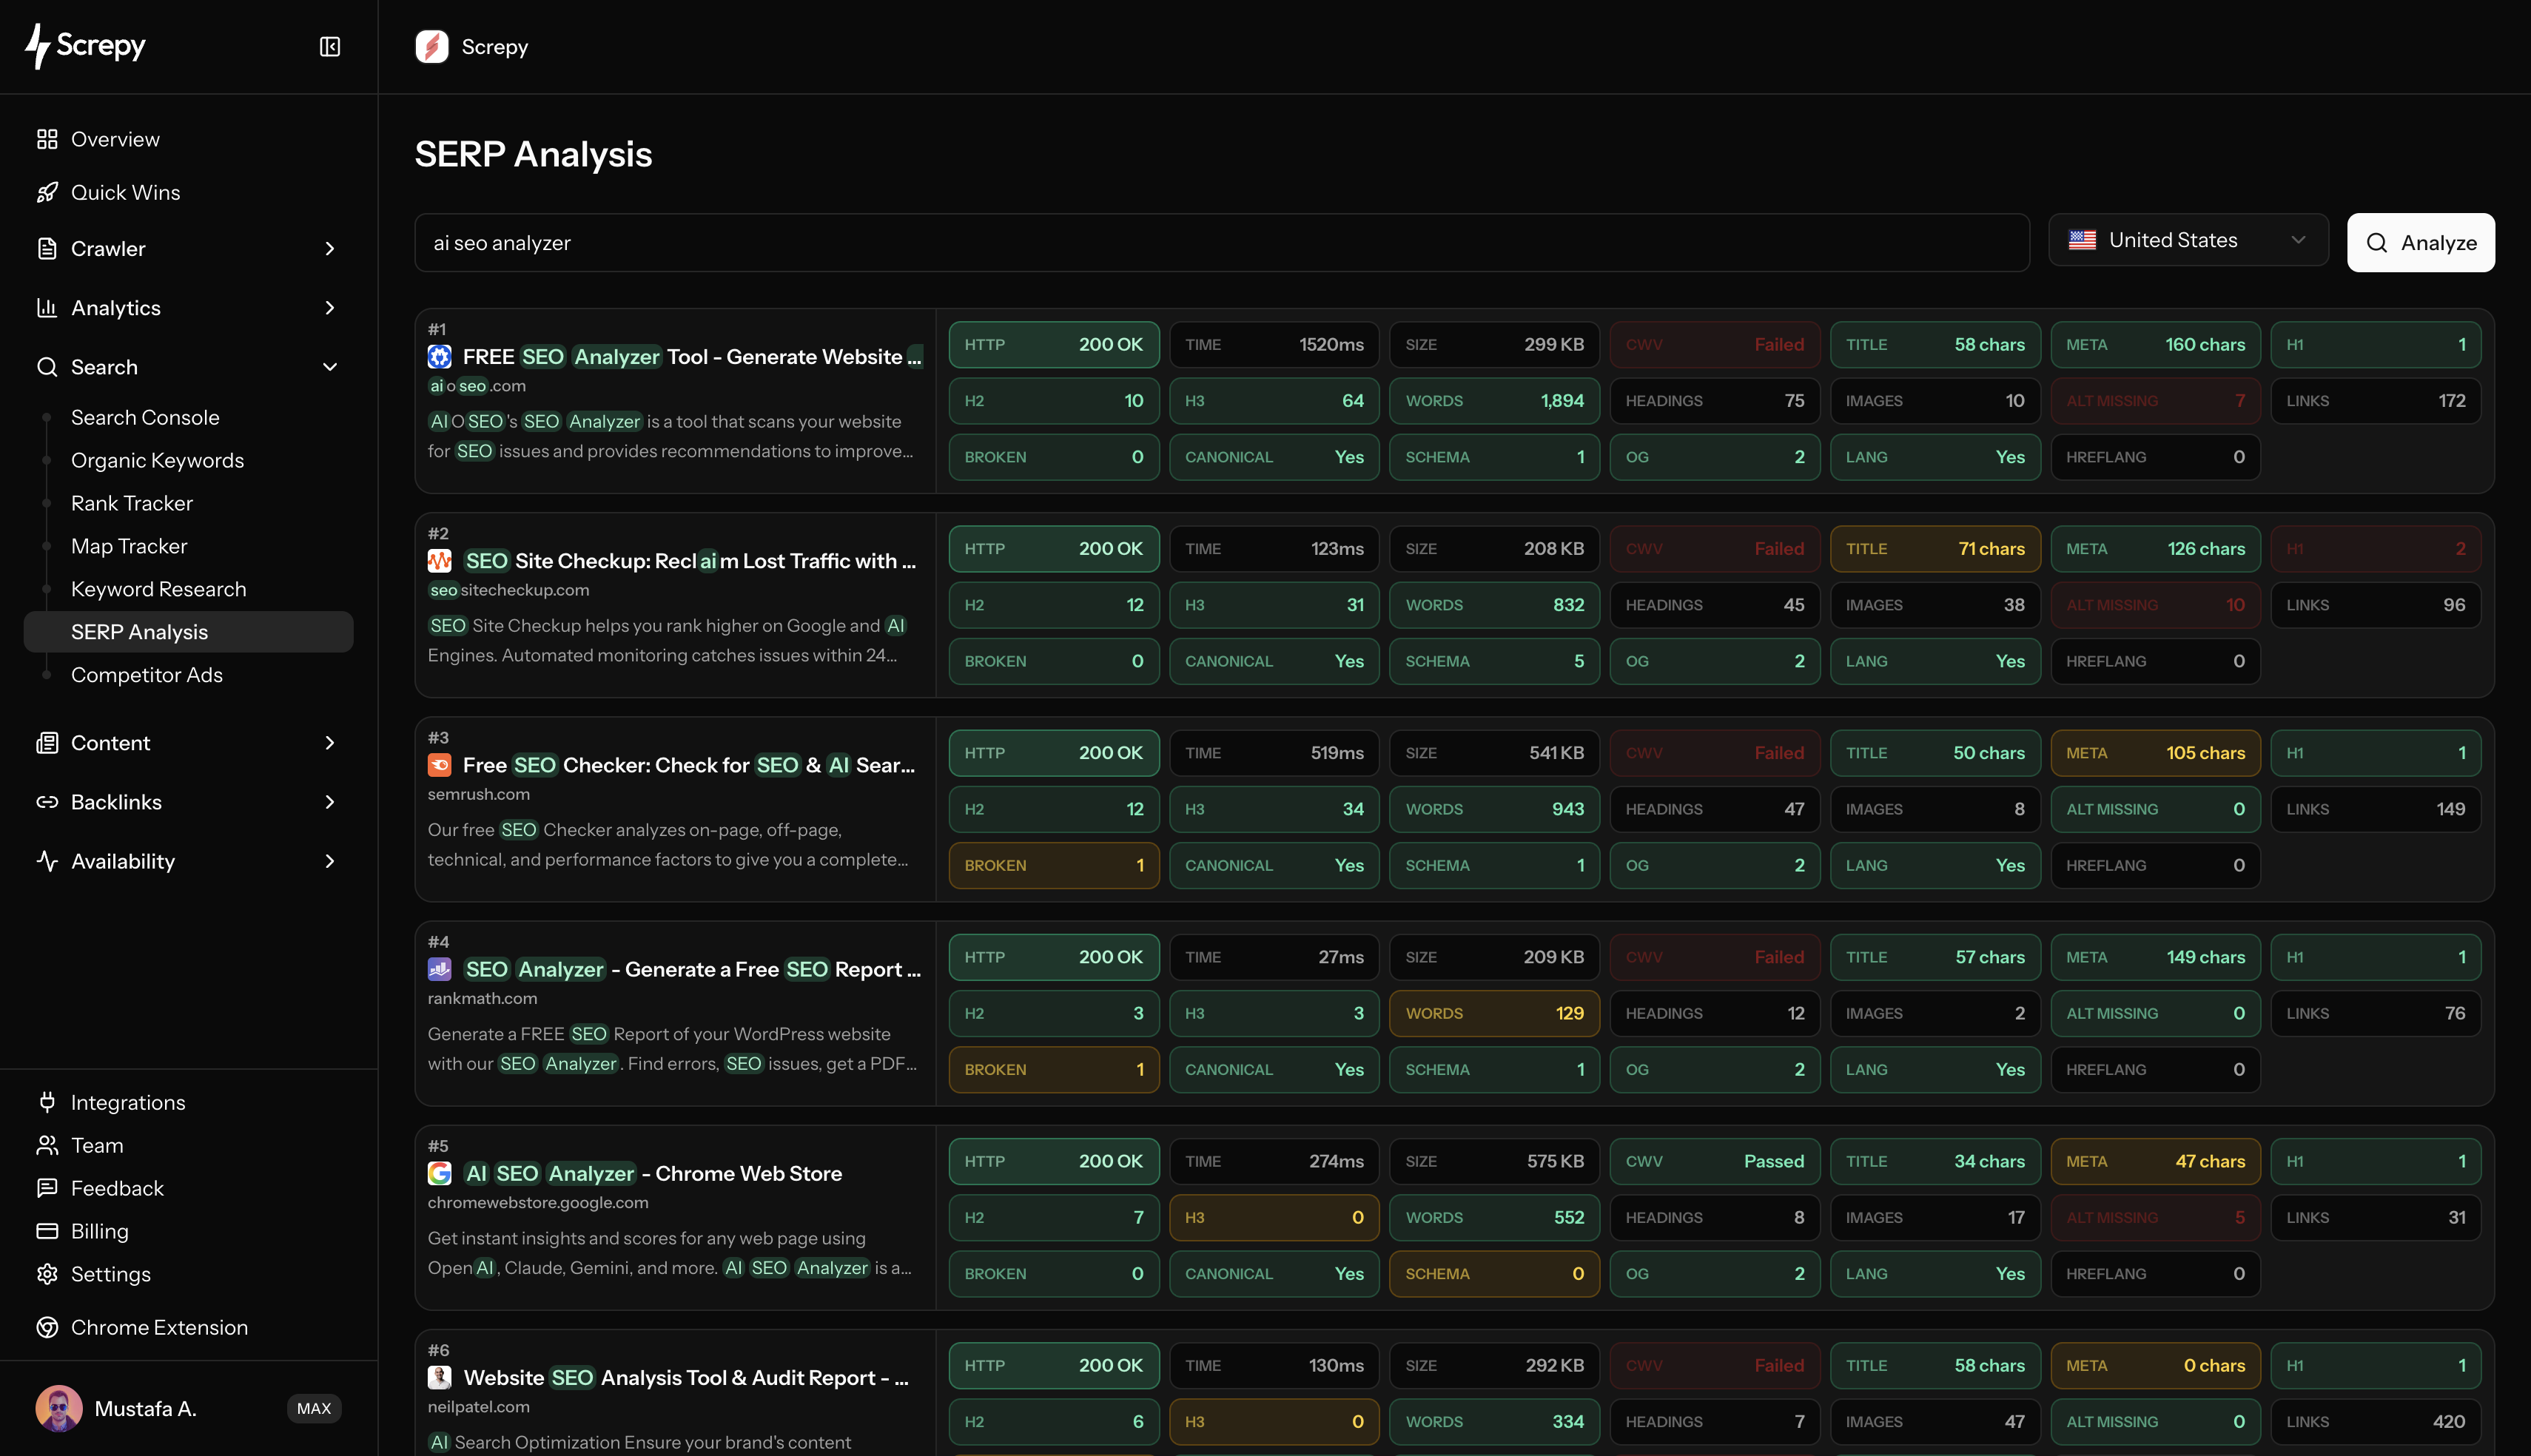The width and height of the screenshot is (2531, 1456).
Task: Click the Chrome Extension icon
Action: coord(47,1327)
